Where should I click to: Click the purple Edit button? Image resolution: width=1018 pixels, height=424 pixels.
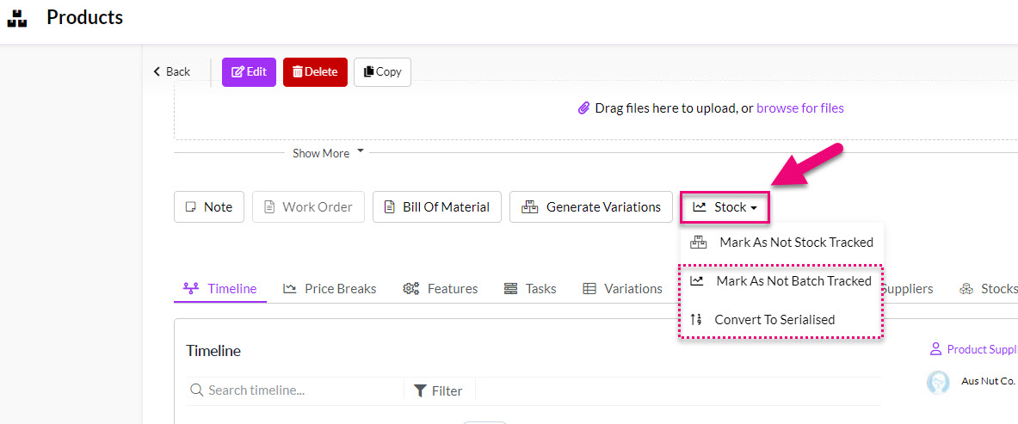pos(250,72)
